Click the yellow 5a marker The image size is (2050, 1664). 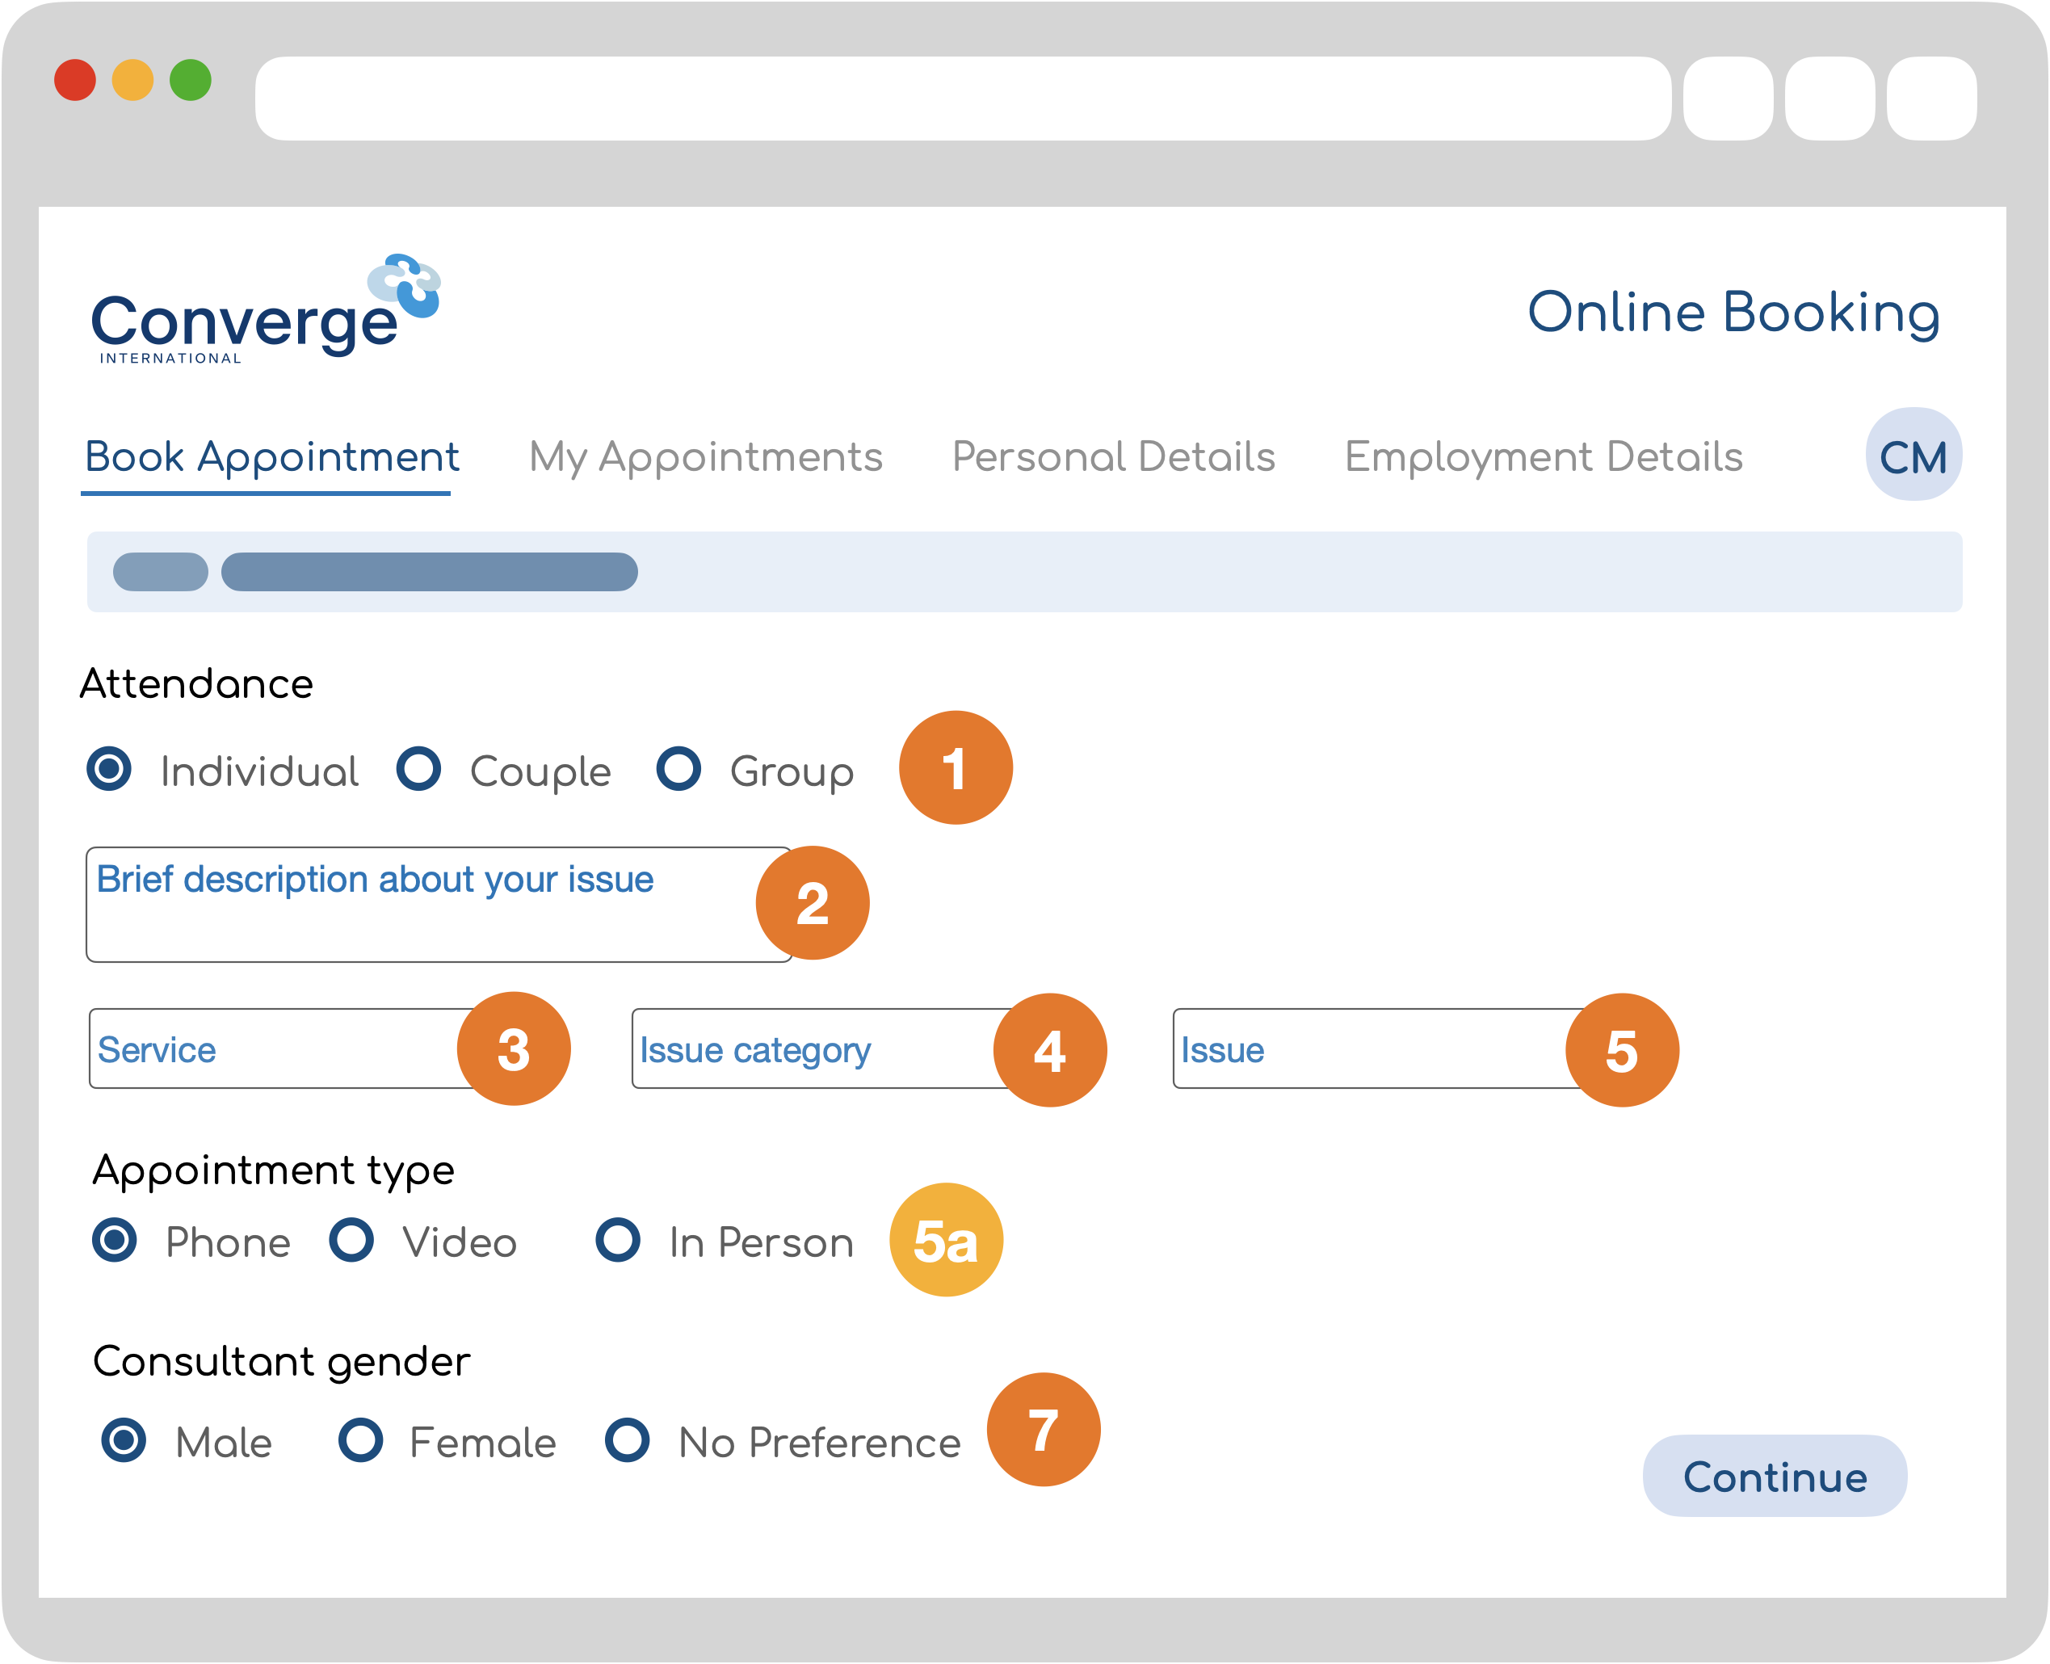946,1241
